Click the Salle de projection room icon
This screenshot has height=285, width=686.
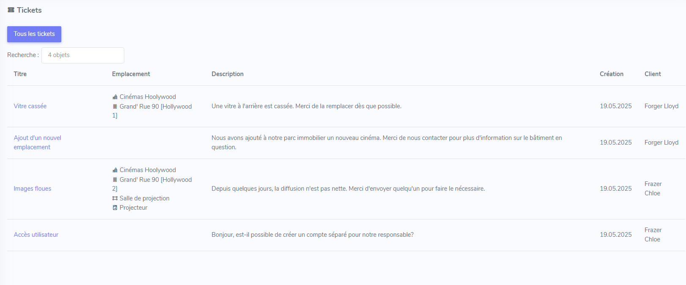pyautogui.click(x=115, y=198)
